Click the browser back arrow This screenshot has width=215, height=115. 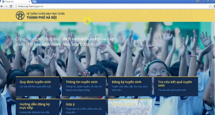click(2, 6)
